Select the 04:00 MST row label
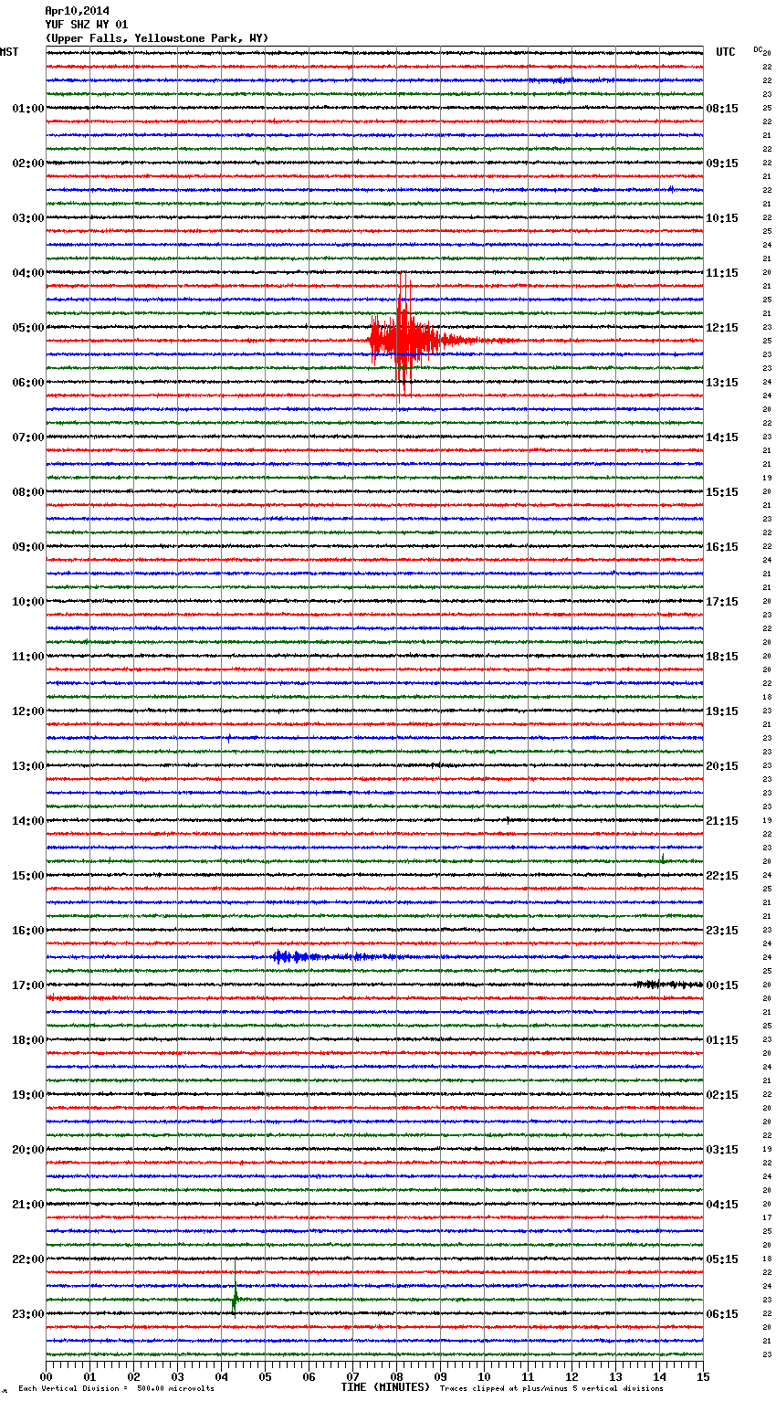 (x=27, y=273)
